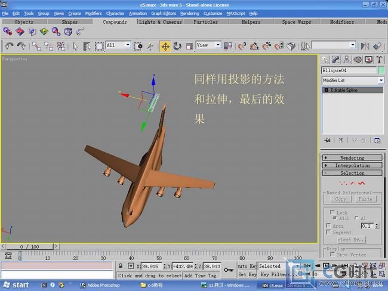Expand the Rendering rollout

(352, 158)
